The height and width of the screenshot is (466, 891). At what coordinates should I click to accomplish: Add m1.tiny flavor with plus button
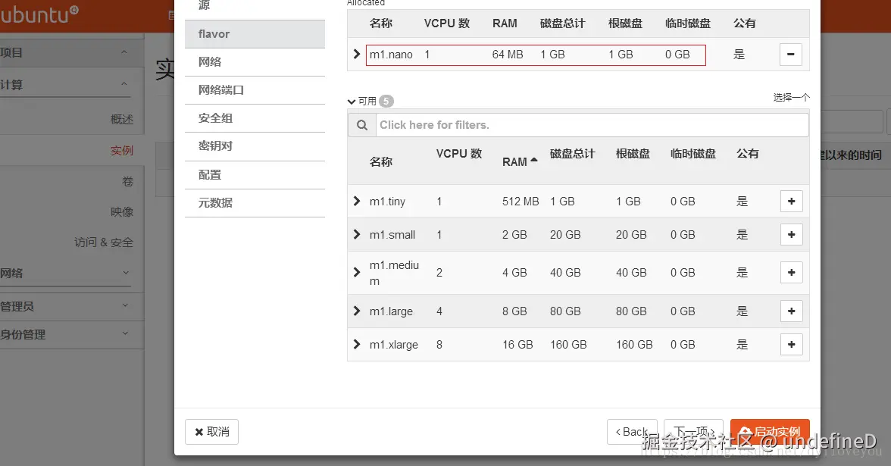click(792, 202)
